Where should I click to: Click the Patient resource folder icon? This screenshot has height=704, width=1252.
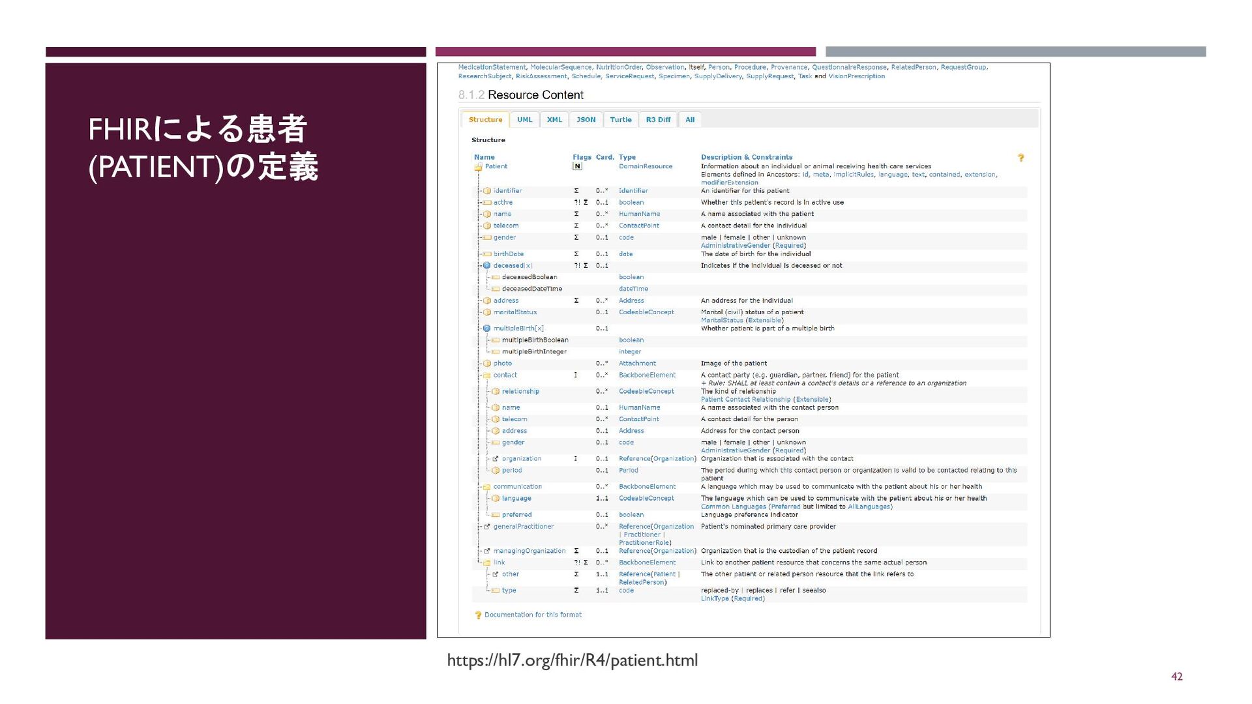pos(479,167)
